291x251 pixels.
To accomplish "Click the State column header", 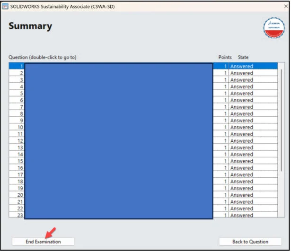I will pos(243,57).
